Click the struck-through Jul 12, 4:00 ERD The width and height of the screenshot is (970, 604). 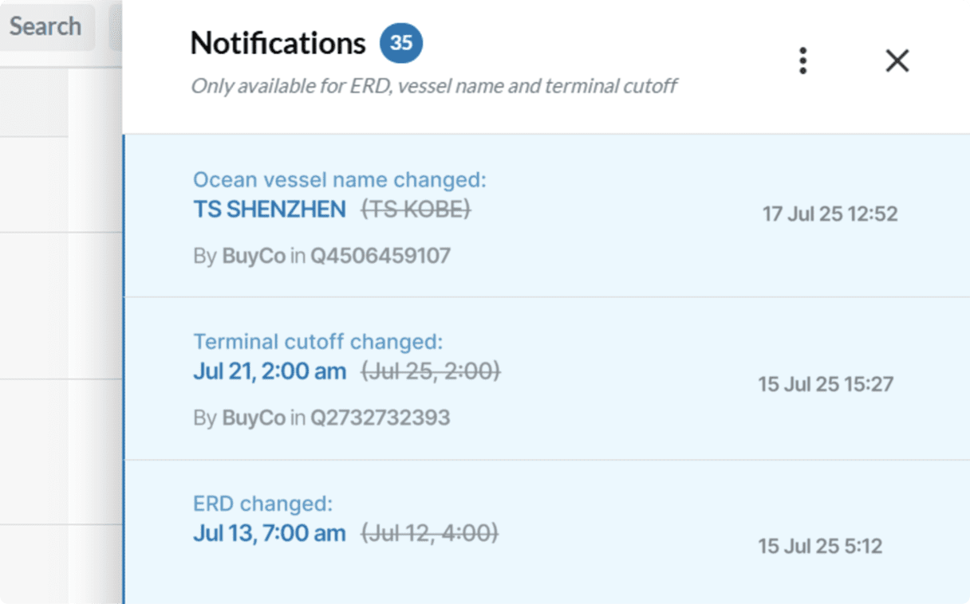click(430, 533)
